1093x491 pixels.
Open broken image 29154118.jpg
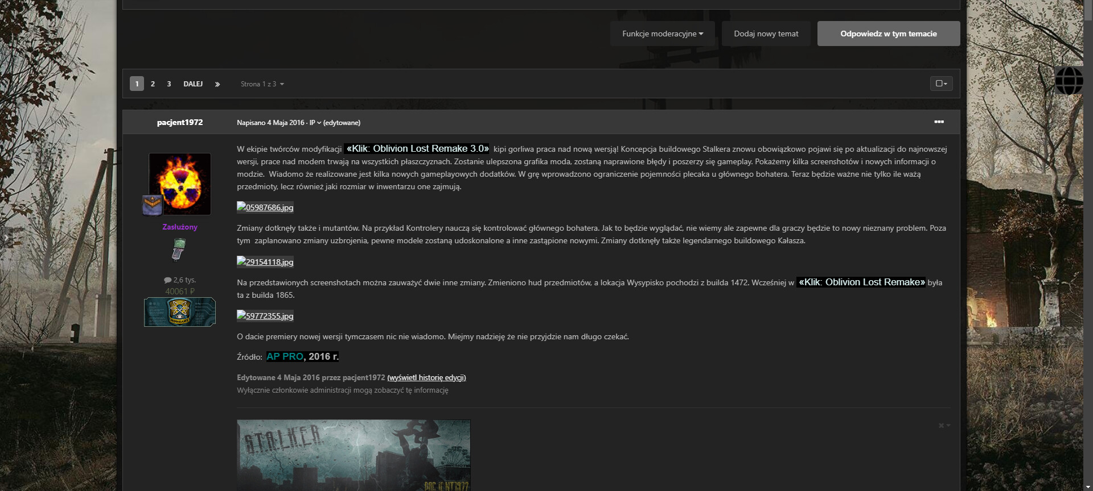[265, 262]
